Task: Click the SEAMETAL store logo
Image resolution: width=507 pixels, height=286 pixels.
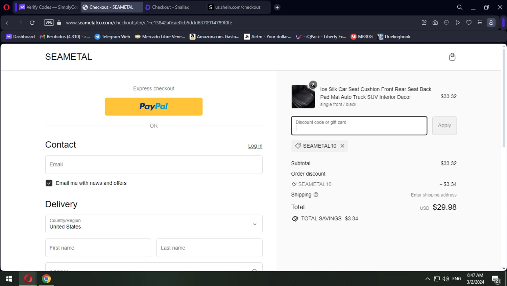Action: (x=69, y=57)
